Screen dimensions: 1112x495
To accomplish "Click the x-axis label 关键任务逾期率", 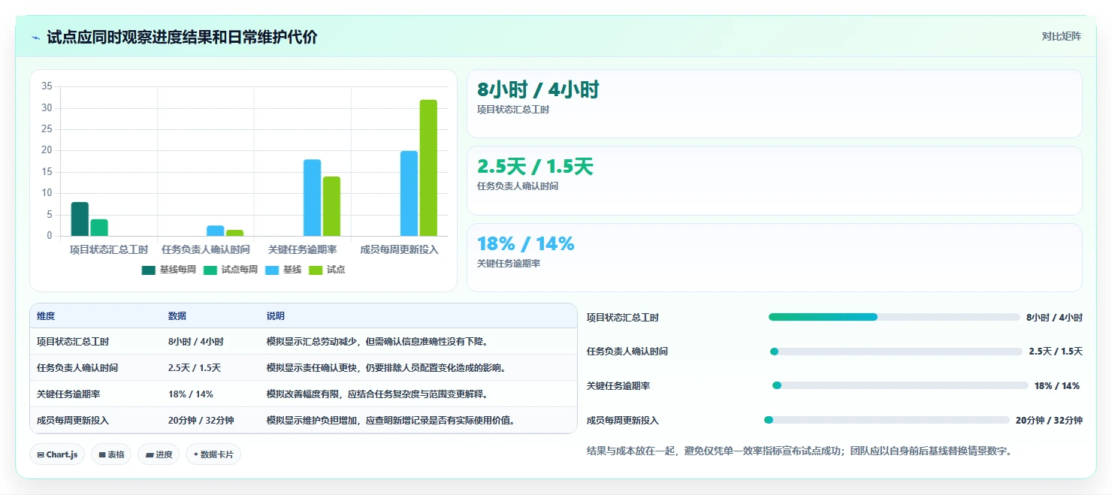I will 302,249.
